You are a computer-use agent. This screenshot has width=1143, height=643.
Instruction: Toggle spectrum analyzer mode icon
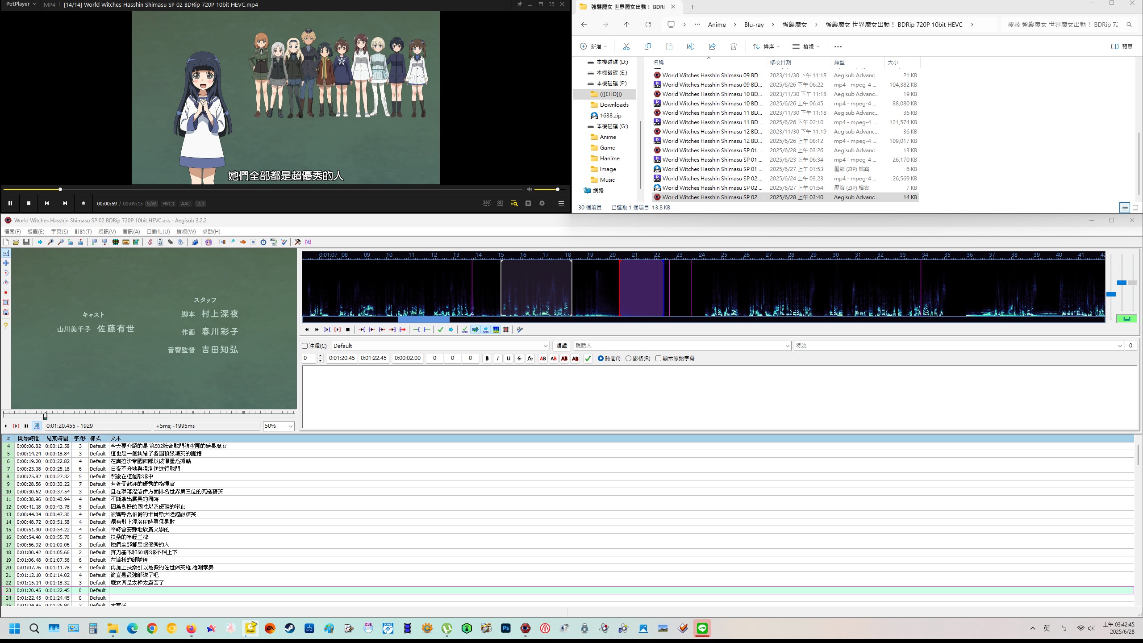pos(496,330)
